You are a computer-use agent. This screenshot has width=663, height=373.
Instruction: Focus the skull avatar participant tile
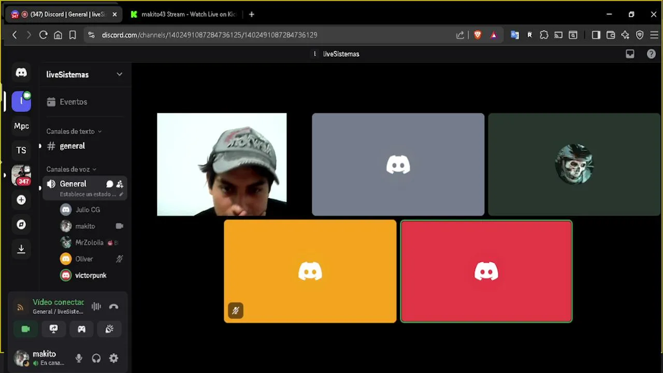click(x=574, y=164)
